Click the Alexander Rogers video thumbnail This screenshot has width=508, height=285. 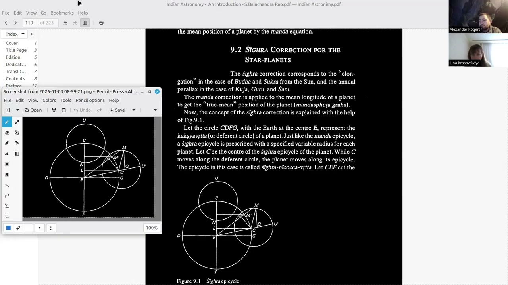(x=478, y=17)
